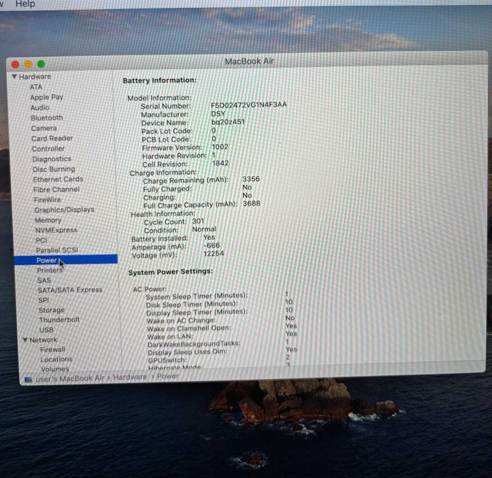492x478 pixels.
Task: Open the Controller entry
Action: [49, 149]
